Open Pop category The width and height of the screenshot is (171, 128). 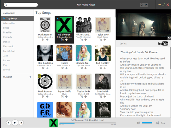click(x=17, y=65)
